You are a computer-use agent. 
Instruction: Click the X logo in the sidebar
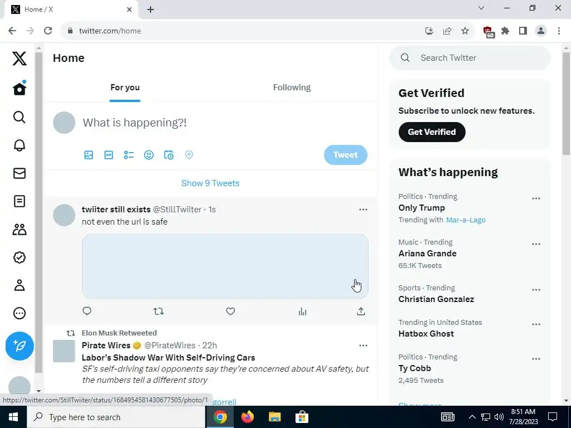tap(20, 58)
